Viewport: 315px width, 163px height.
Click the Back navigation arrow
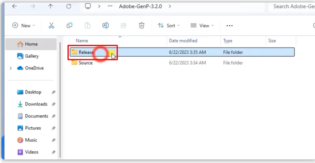tap(14, 6)
